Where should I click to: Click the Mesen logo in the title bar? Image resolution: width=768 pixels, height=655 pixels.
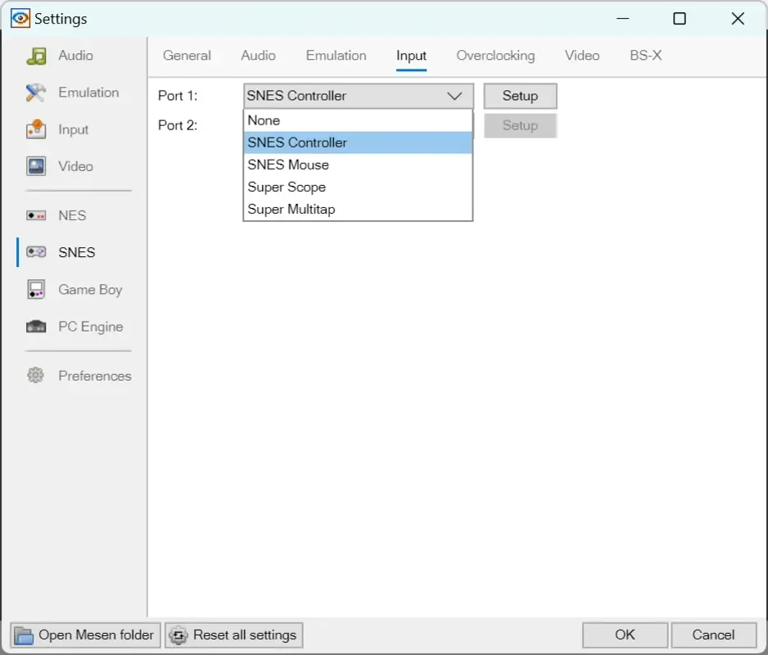click(21, 18)
